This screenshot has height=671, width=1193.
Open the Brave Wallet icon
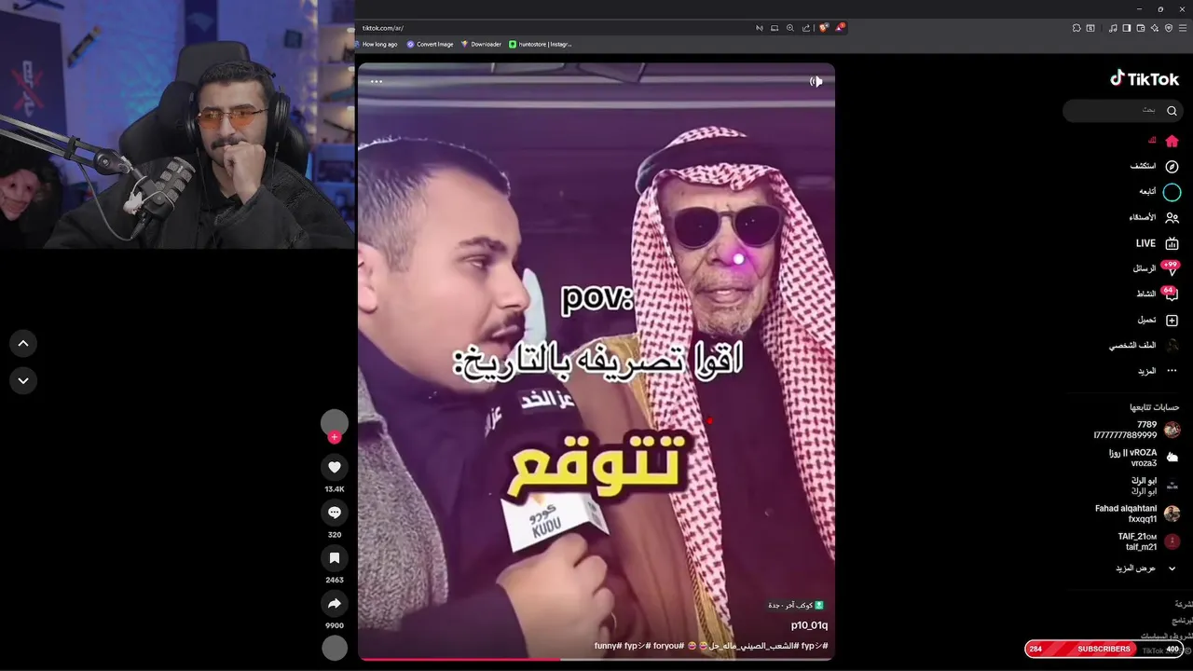(x=1141, y=28)
